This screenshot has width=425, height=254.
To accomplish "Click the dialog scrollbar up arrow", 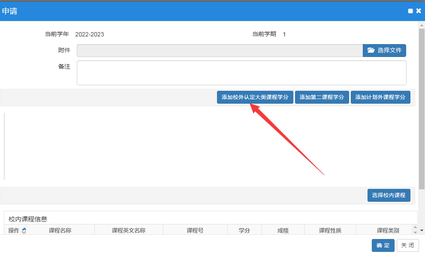I will pos(422,25).
